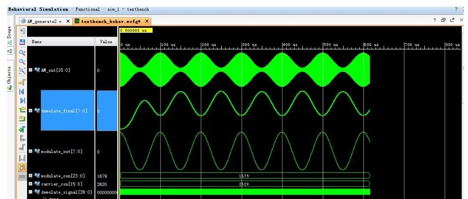Click the 1679 value of modulate_con

tap(102, 176)
